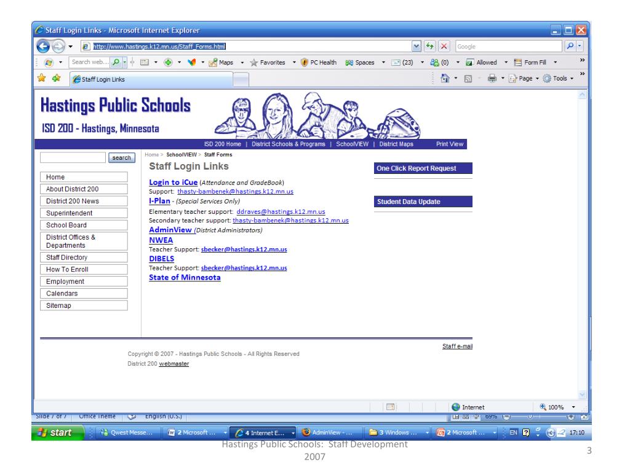The height and width of the screenshot is (472, 630).
Task: Open ISD 200 Home nav link
Action: point(222,144)
